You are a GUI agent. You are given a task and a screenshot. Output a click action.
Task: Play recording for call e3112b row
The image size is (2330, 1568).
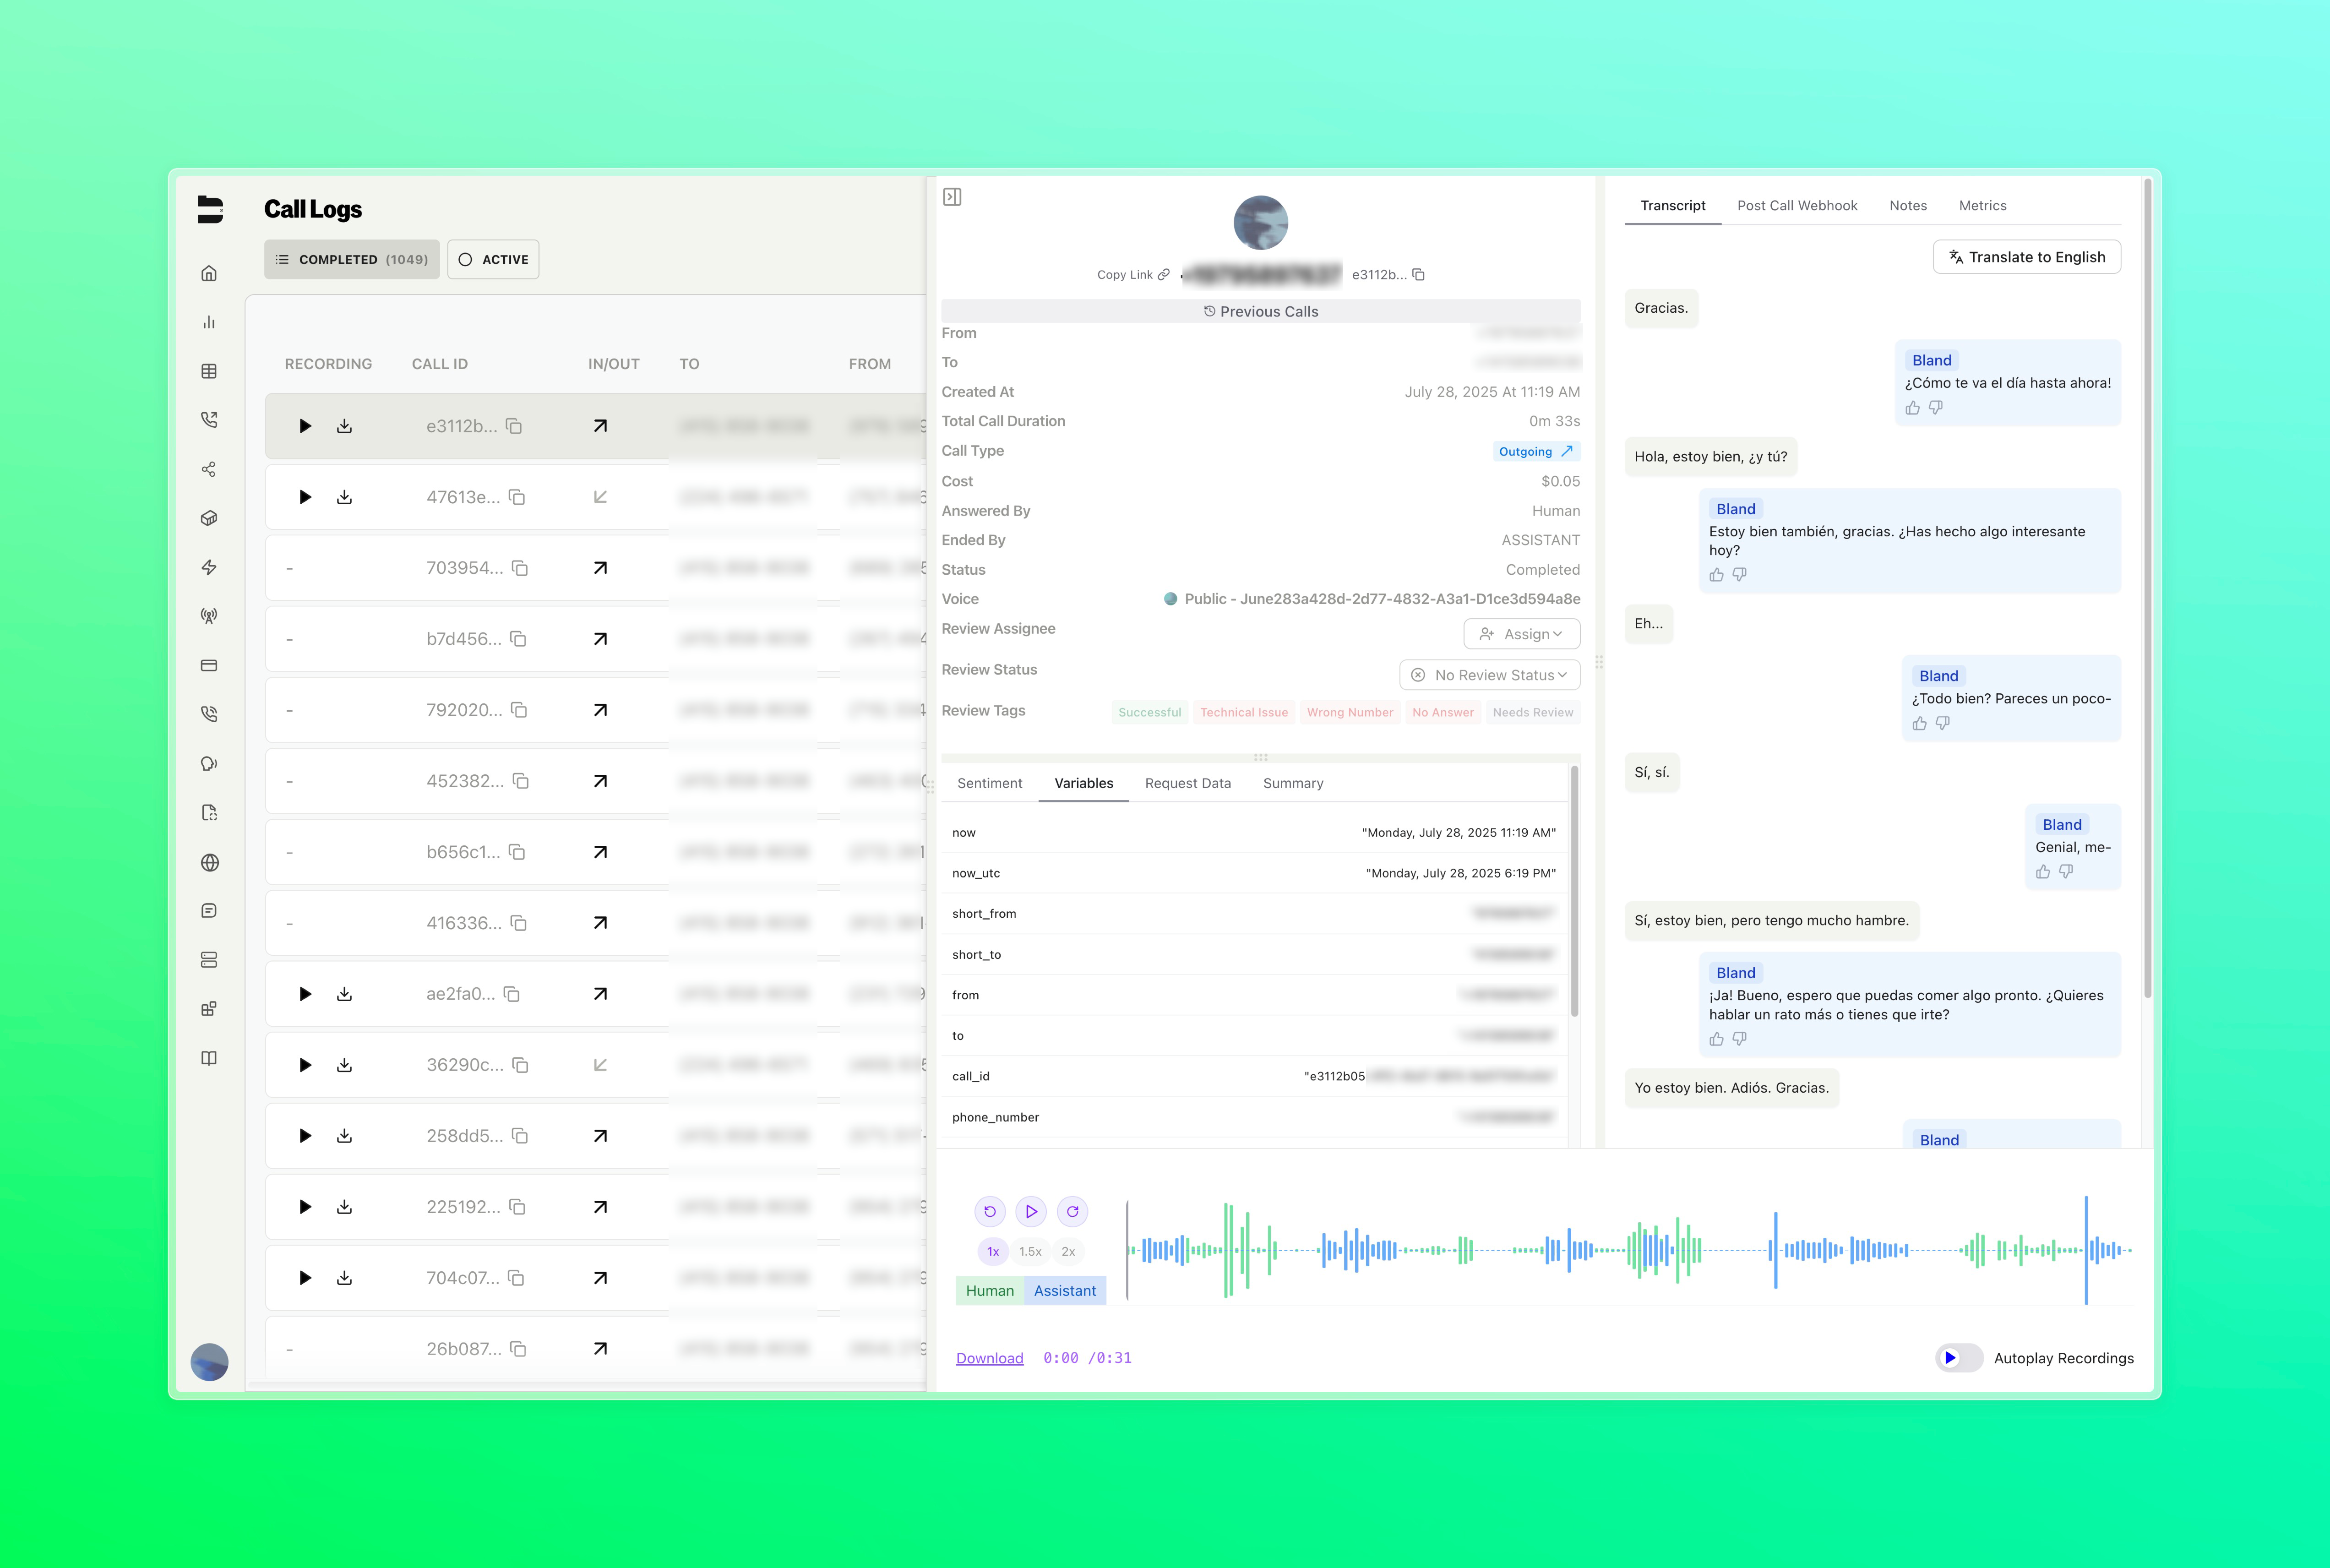(305, 426)
